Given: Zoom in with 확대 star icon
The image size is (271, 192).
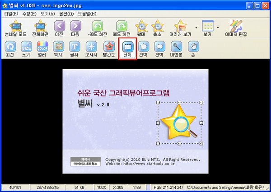Looking at the screenshot, I should click(x=141, y=28).
